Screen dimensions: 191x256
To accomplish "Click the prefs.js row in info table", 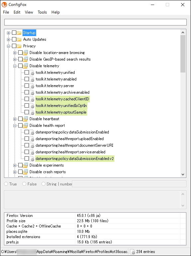I will [95, 242].
